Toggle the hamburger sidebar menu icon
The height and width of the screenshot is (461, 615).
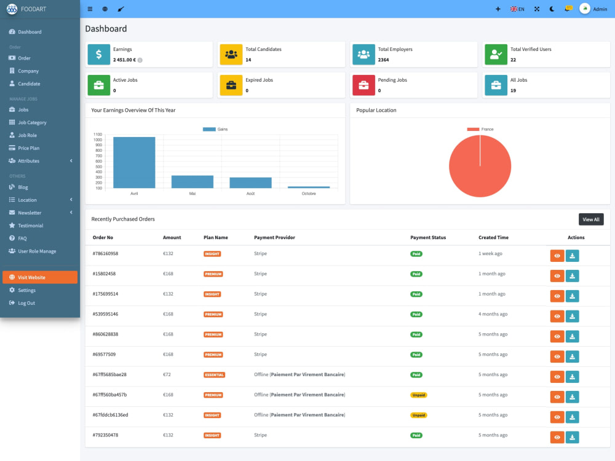point(90,9)
